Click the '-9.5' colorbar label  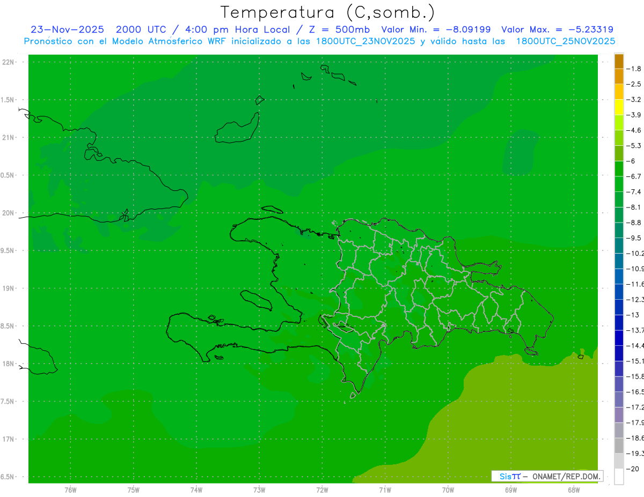635,238
